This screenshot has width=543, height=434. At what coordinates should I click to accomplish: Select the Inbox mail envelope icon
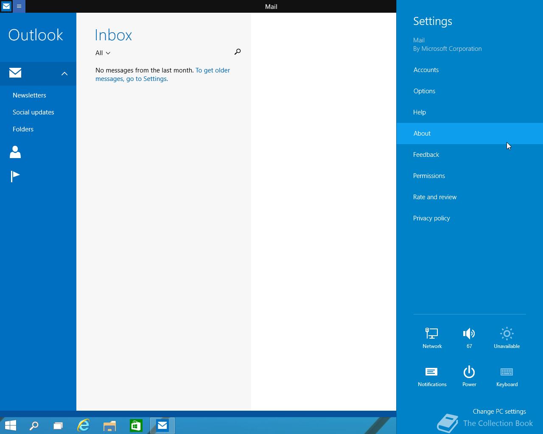[15, 73]
